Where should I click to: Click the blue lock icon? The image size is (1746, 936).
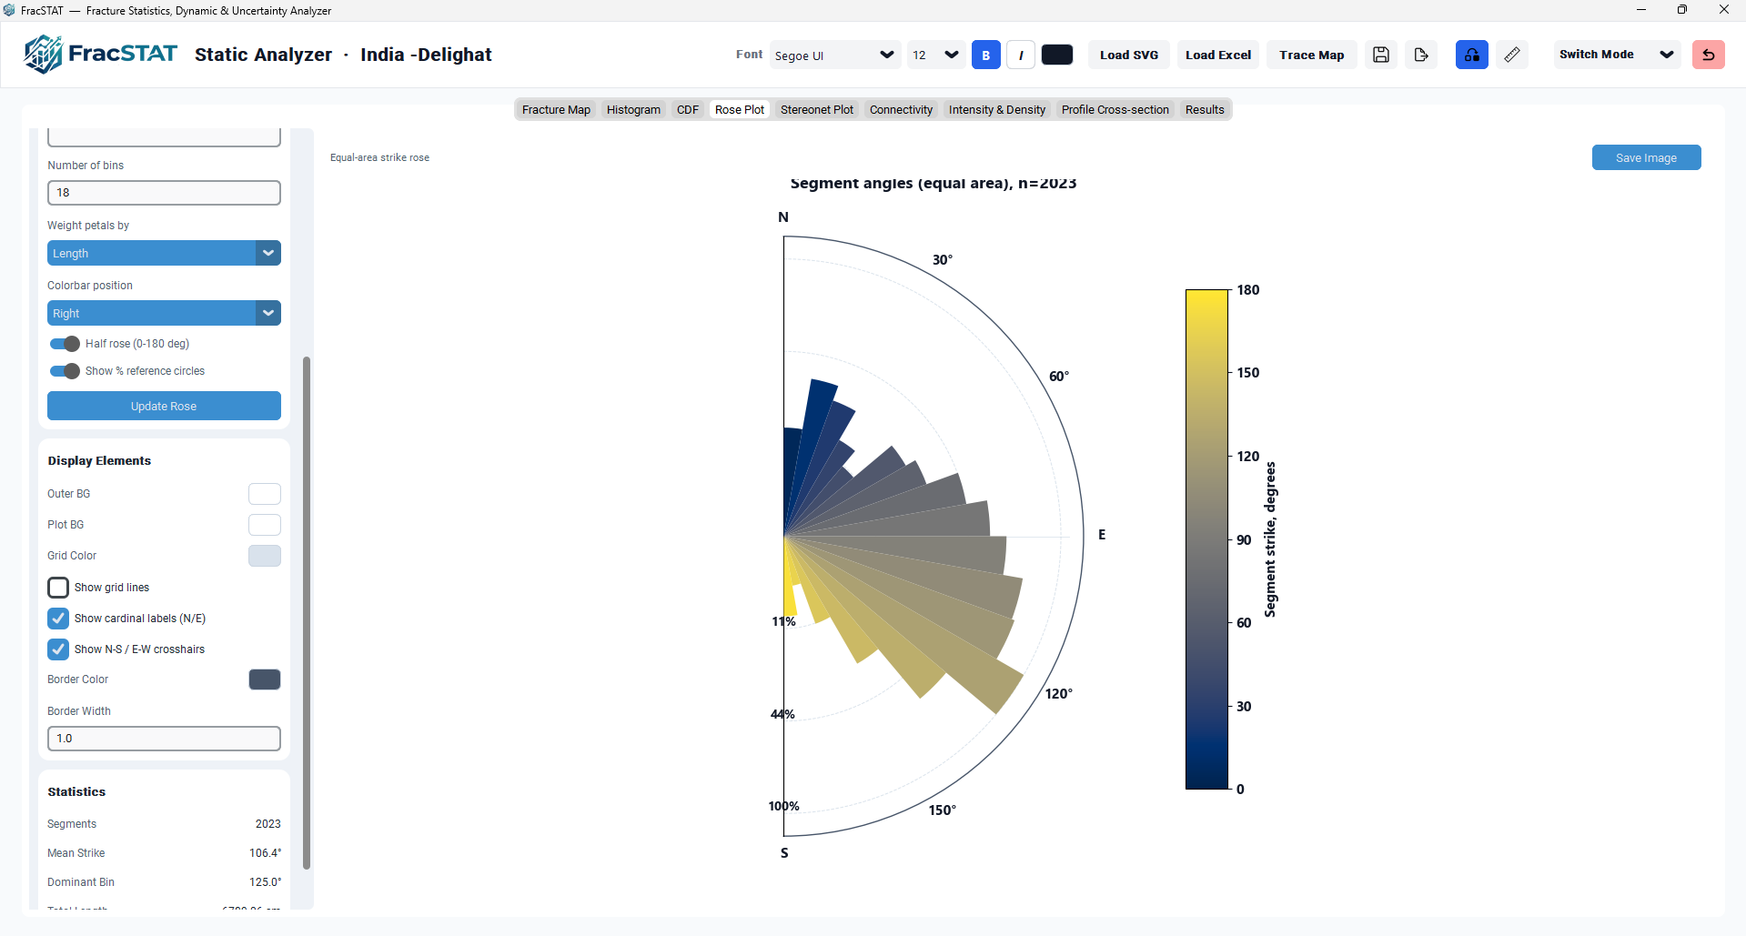coord(1472,55)
